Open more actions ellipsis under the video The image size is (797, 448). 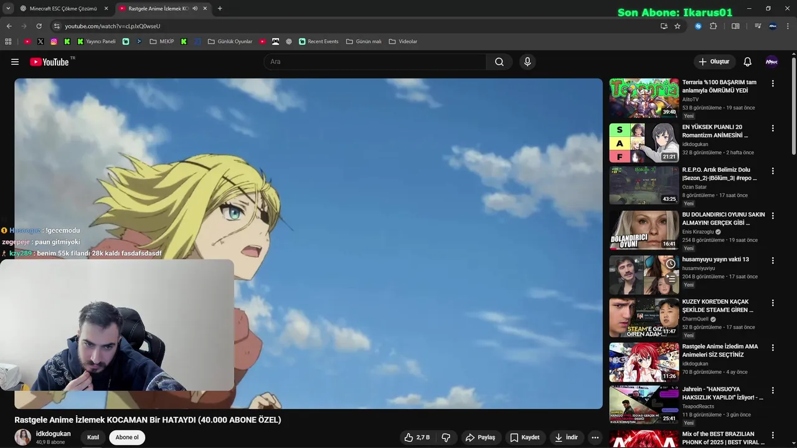(595, 437)
